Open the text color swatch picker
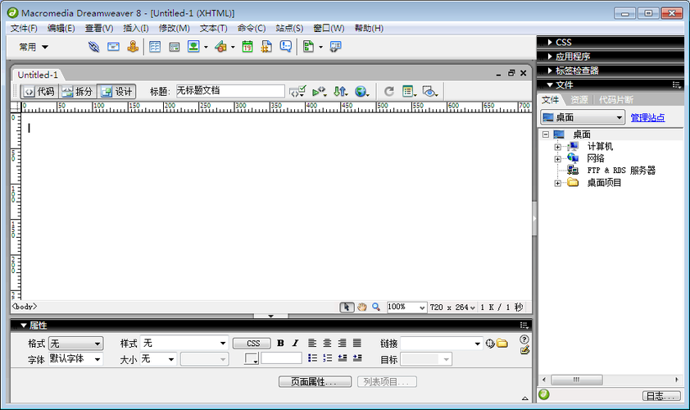This screenshot has height=410, width=690. [x=252, y=359]
